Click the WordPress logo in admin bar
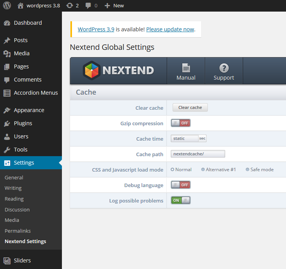Screen dimensions: 286x269 pos(7,5)
